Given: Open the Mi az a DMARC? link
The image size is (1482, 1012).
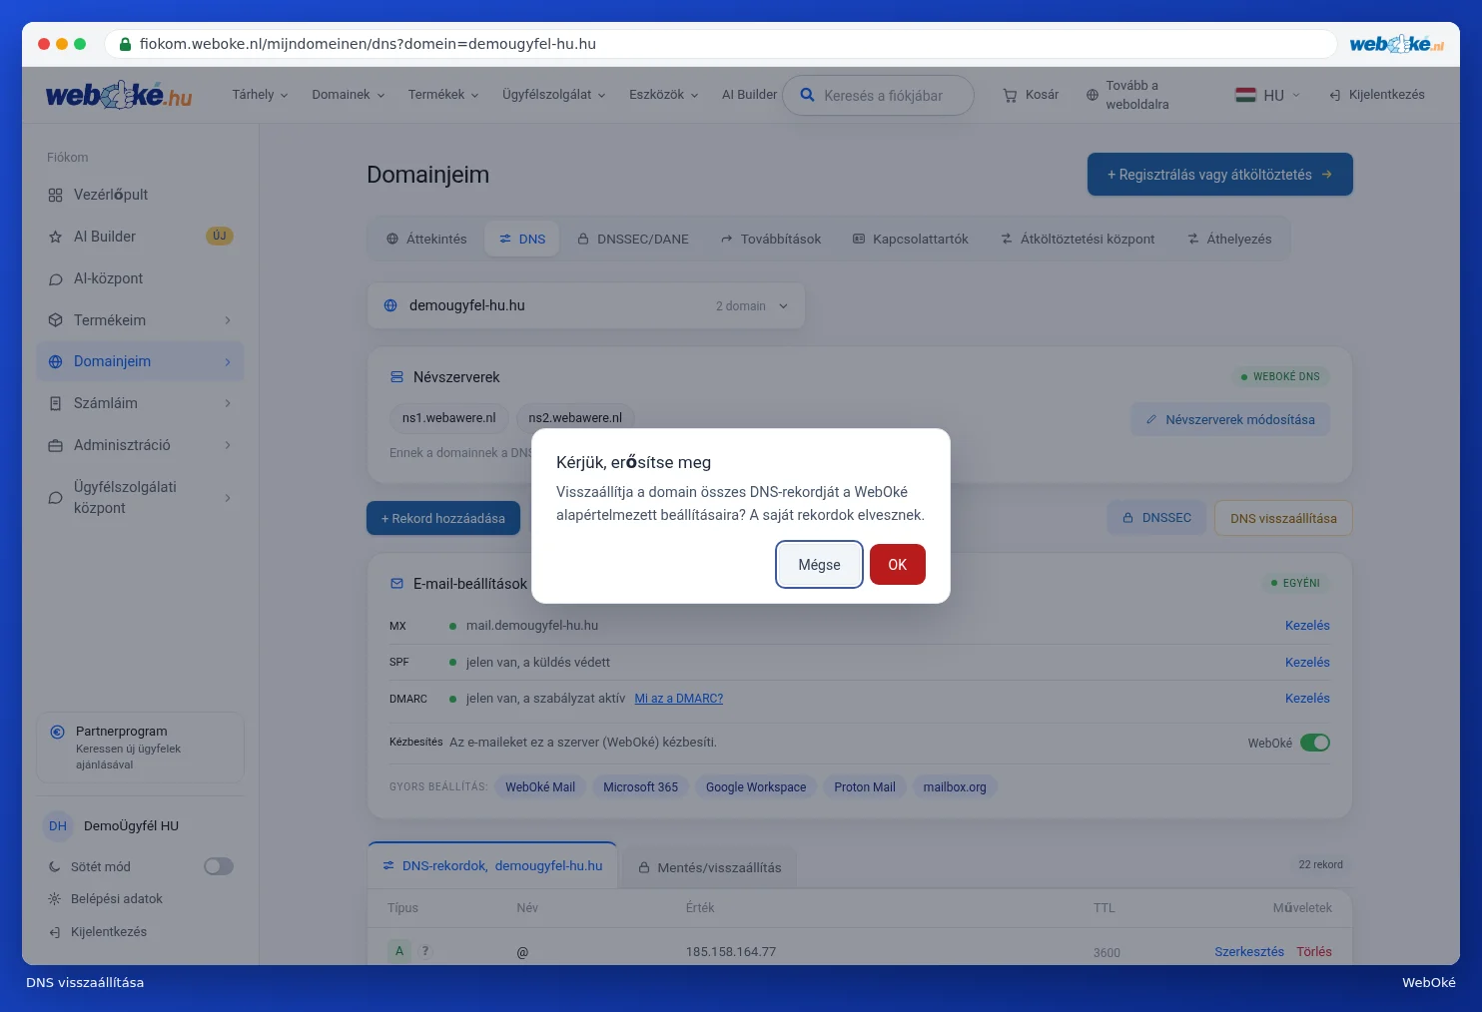Looking at the screenshot, I should pos(679,699).
